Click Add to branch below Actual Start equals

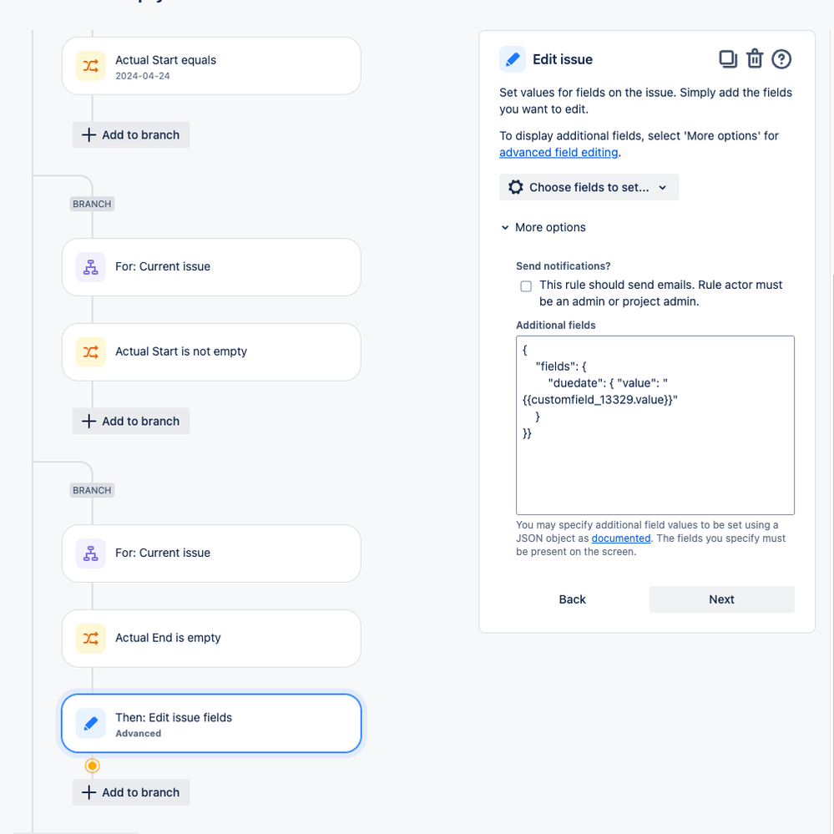click(x=131, y=135)
